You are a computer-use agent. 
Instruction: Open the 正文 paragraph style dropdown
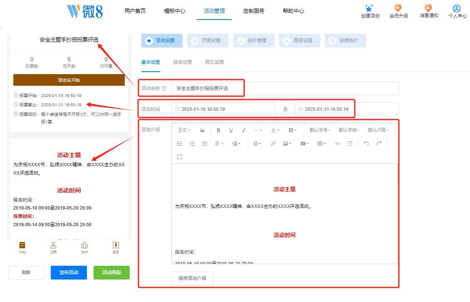pyautogui.click(x=184, y=130)
